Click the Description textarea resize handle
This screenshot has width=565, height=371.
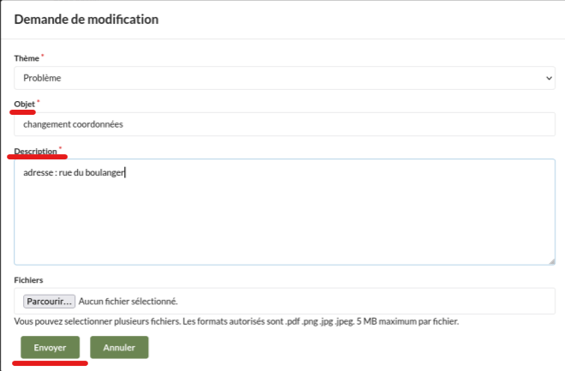(550, 260)
